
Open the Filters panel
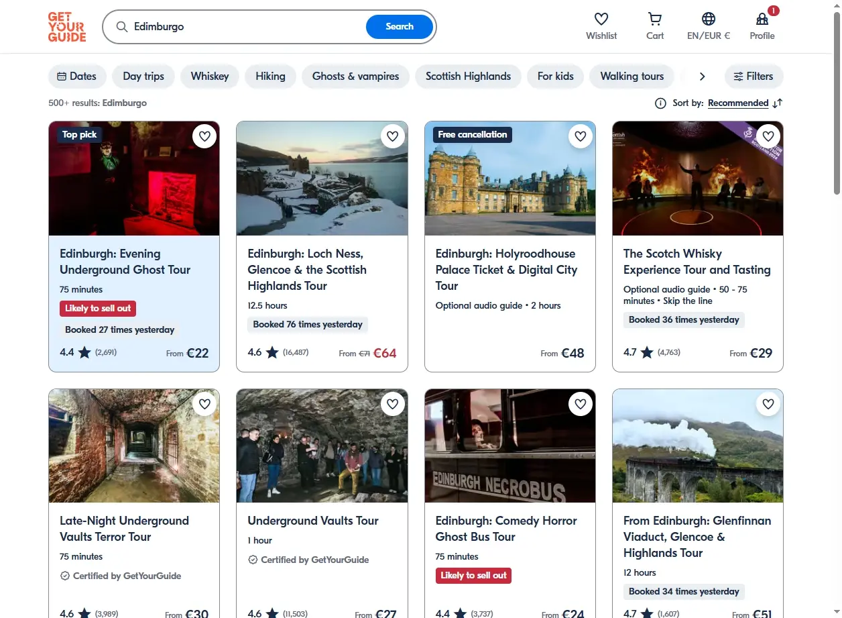click(754, 76)
